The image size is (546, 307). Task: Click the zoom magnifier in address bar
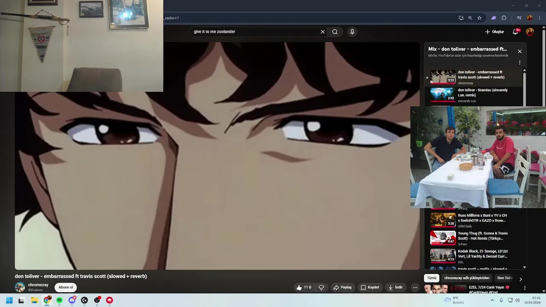click(x=470, y=18)
